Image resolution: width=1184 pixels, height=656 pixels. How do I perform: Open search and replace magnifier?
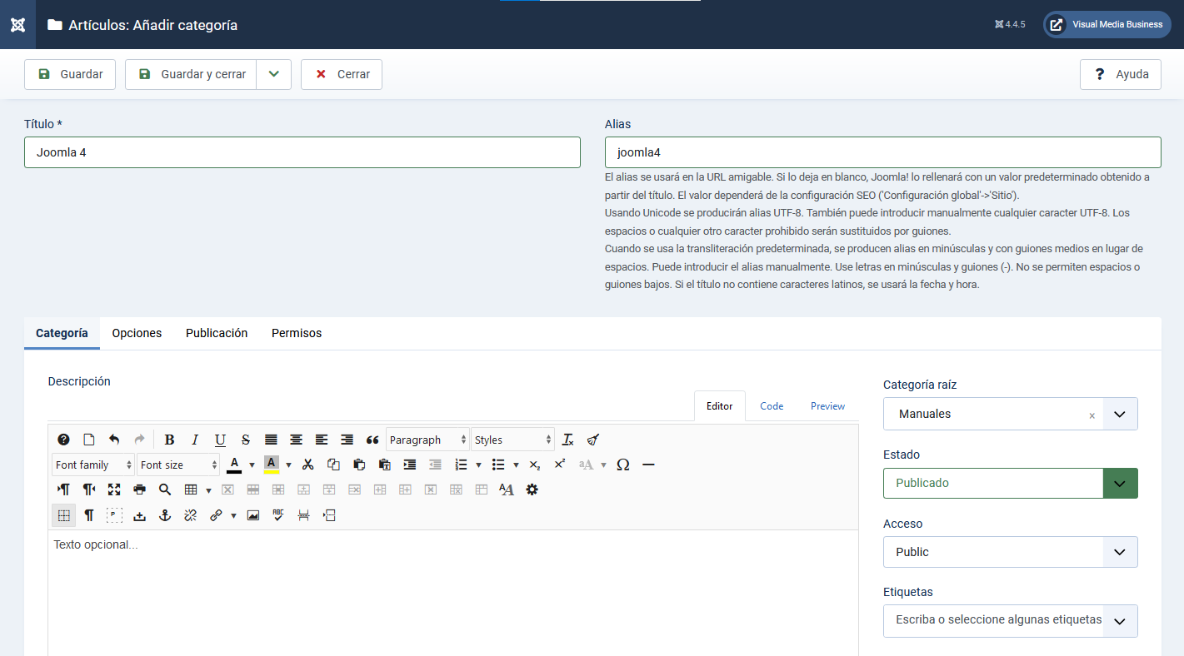click(x=165, y=490)
